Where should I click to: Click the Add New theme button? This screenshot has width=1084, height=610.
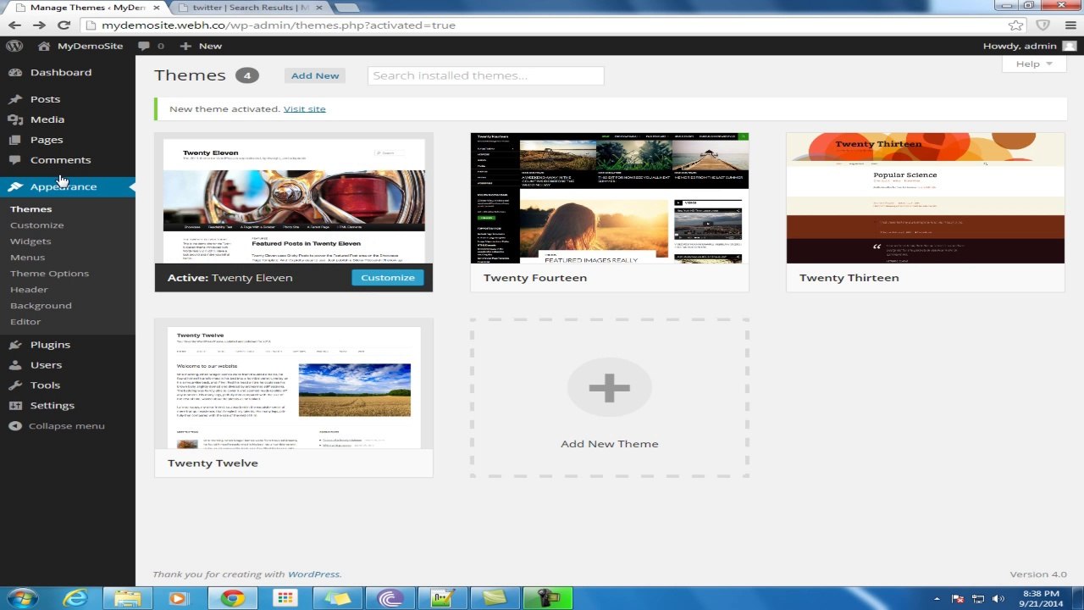(315, 75)
